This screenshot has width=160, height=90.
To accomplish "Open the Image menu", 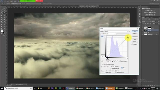I will coord(11,1).
